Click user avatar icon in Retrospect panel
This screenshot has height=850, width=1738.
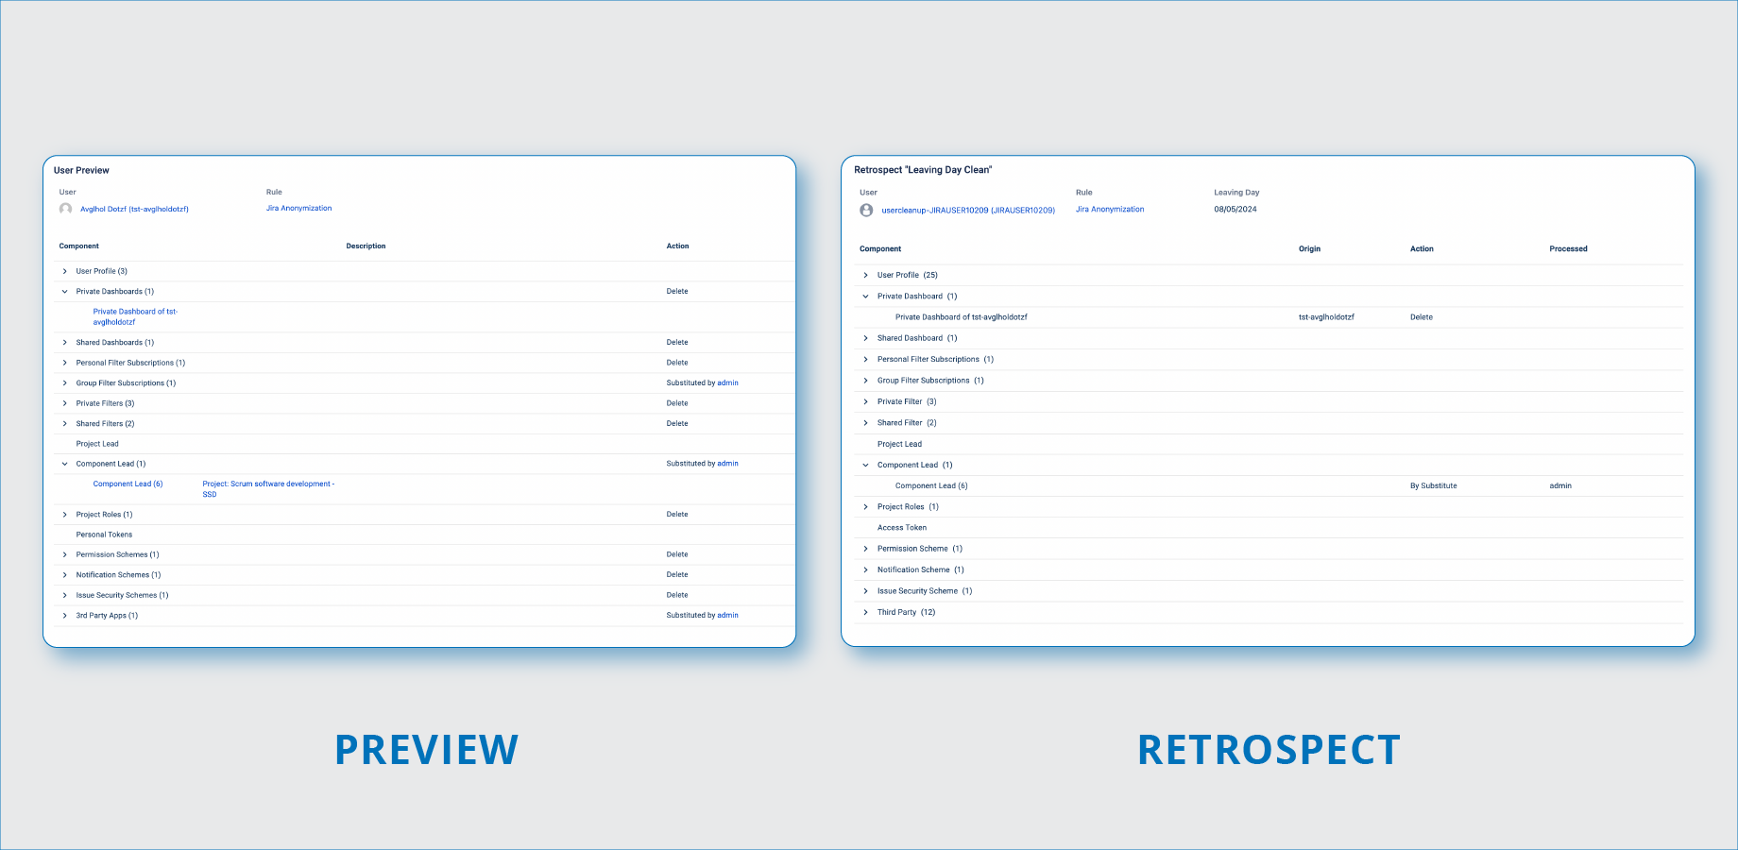point(866,210)
